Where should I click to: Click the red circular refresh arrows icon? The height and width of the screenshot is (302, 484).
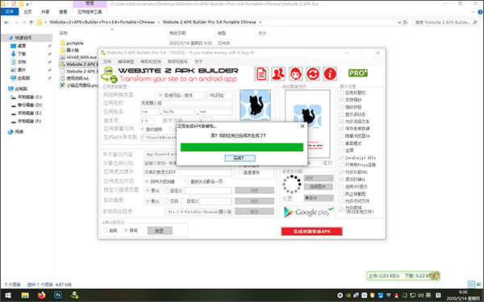313,74
